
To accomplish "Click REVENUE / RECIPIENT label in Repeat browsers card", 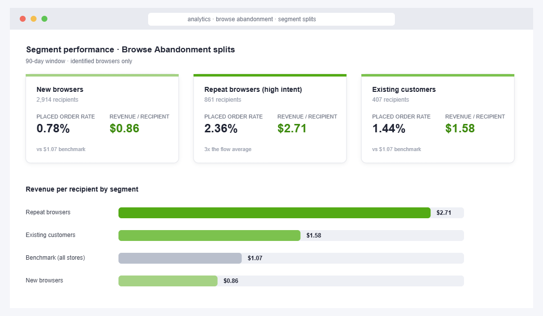I will click(x=307, y=117).
